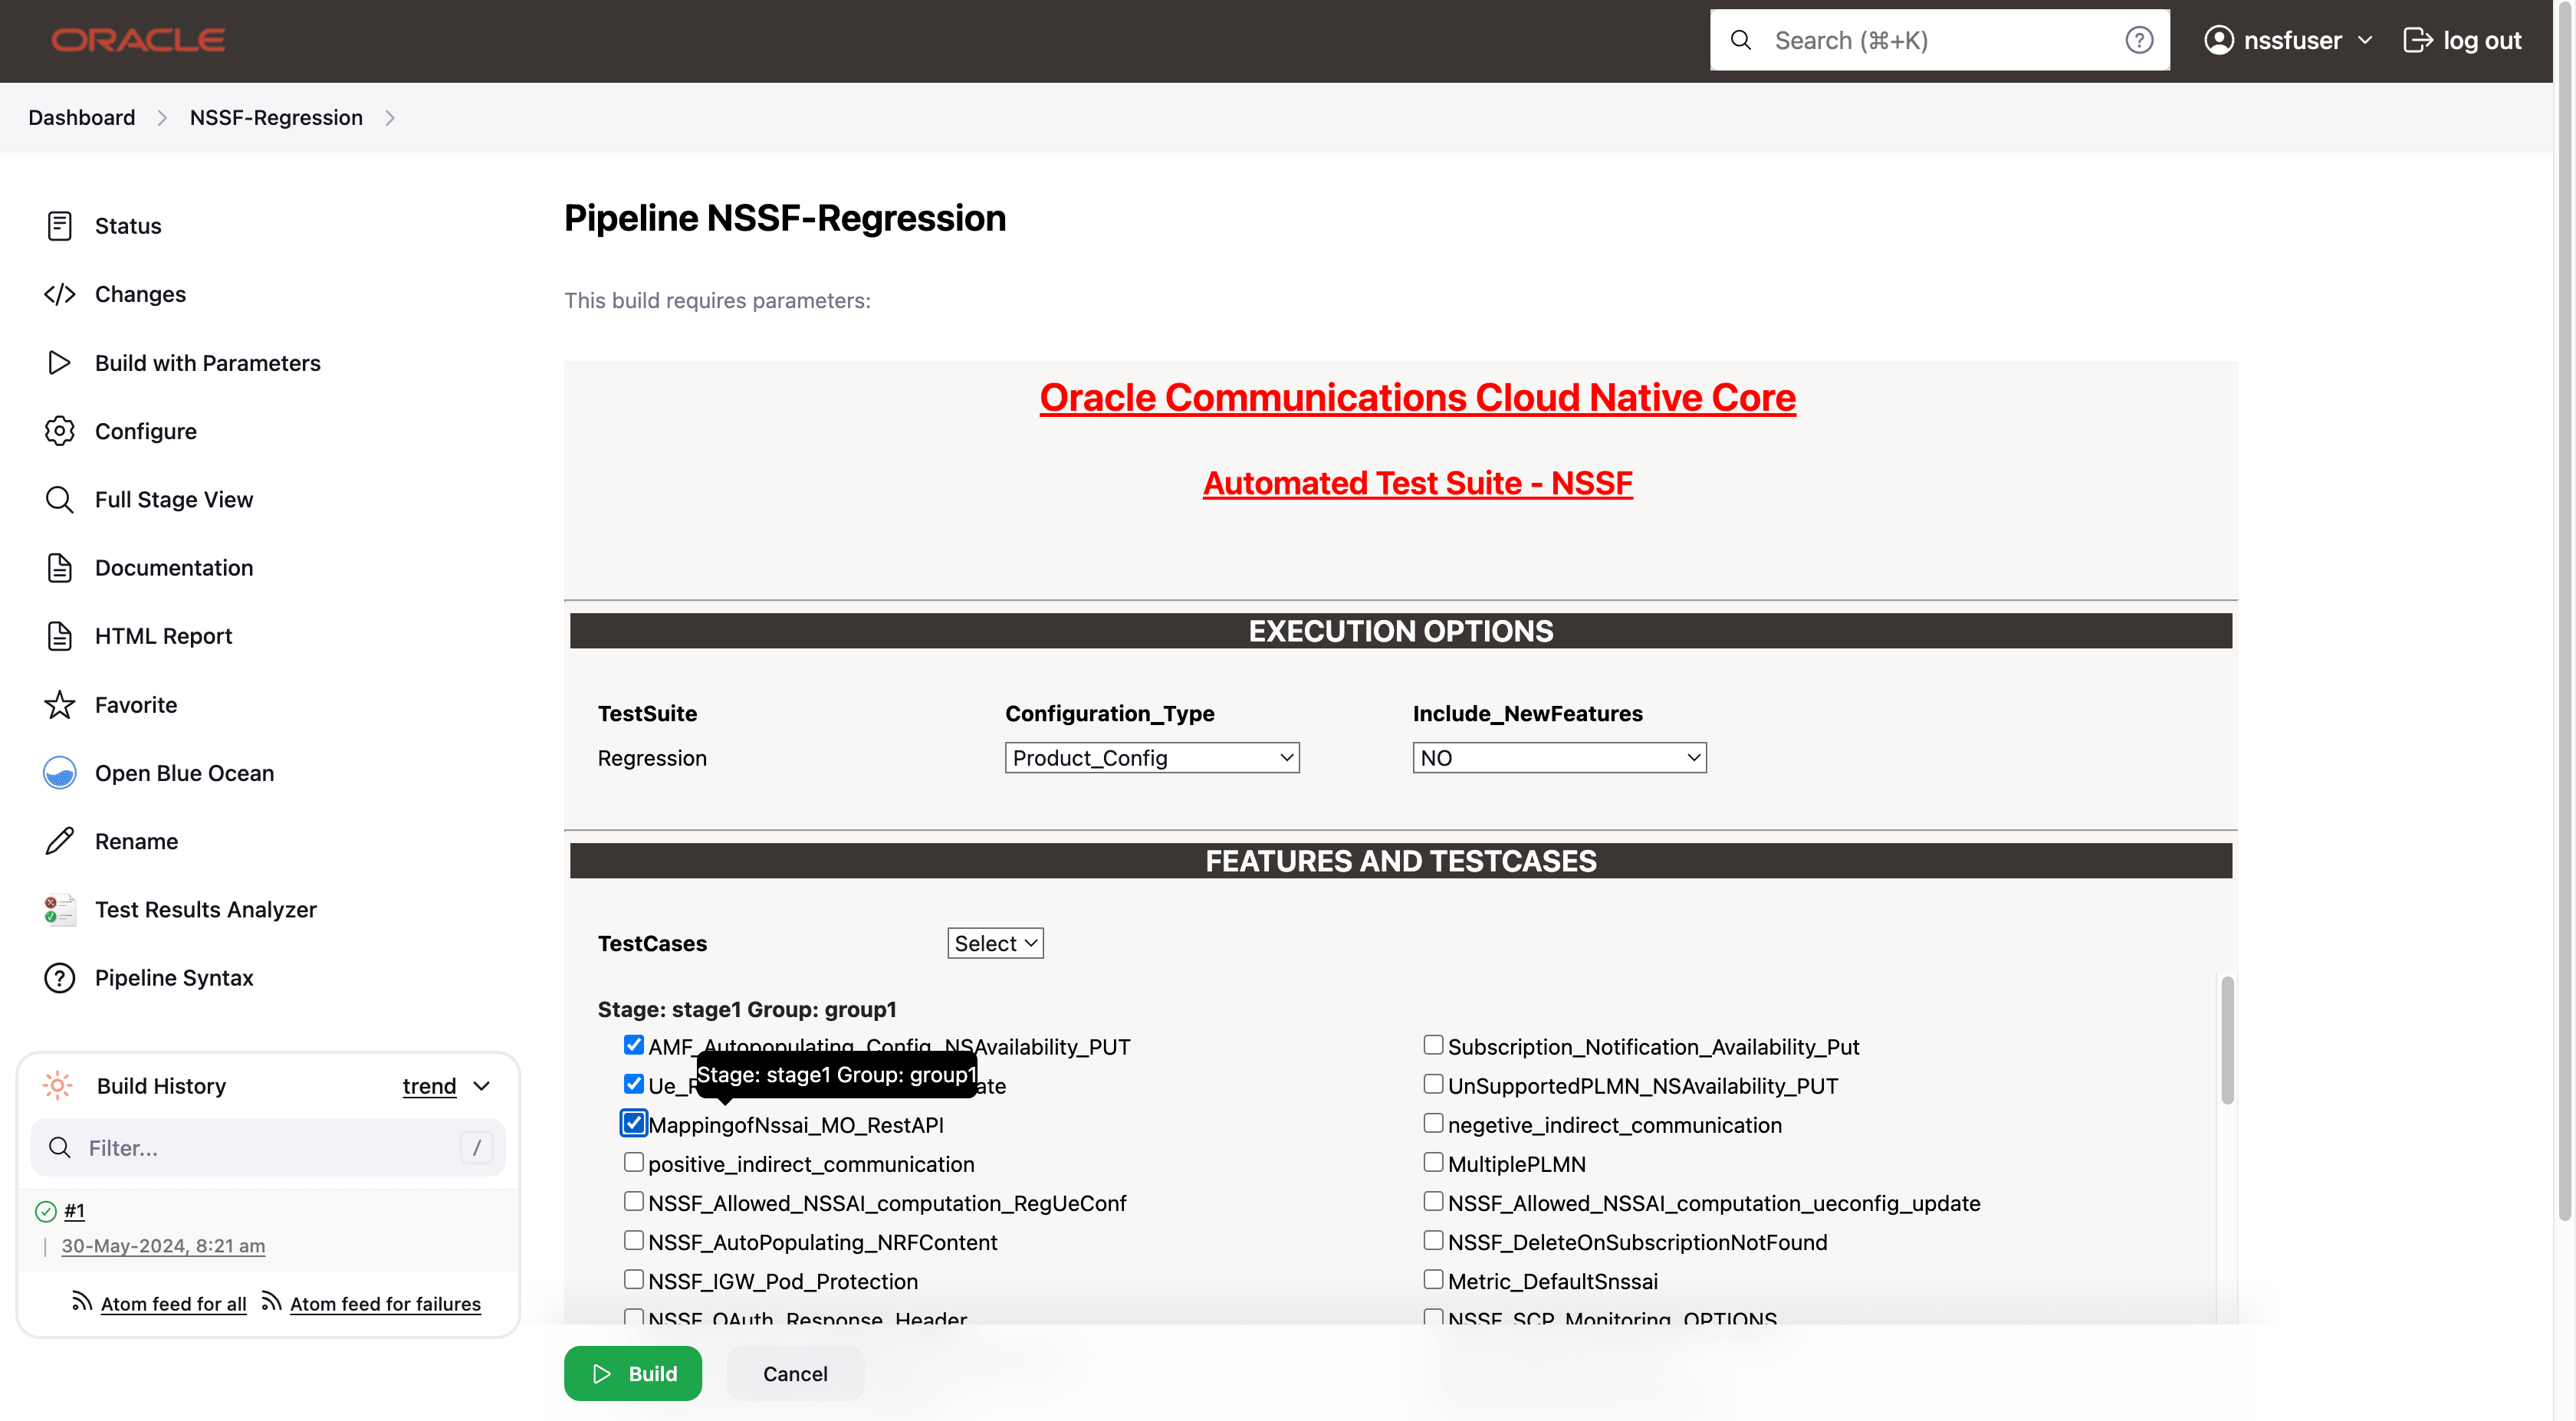Click the Configure gear icon
This screenshot has height=1421, width=2576.
(x=59, y=431)
